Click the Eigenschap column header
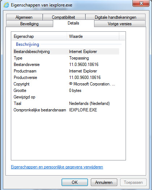 click(x=39, y=36)
